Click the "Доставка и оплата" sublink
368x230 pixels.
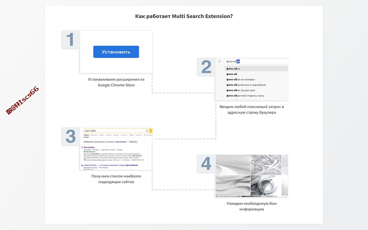(x=108, y=150)
